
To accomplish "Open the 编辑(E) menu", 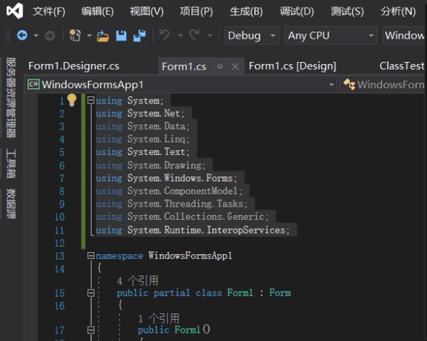I will pos(98,12).
